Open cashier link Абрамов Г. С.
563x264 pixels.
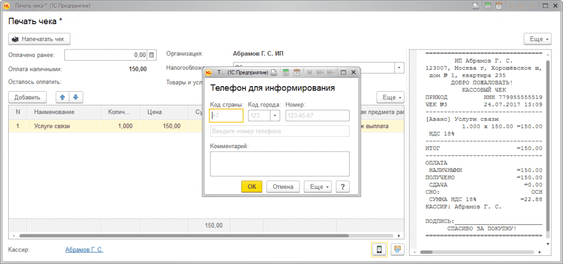(x=84, y=250)
